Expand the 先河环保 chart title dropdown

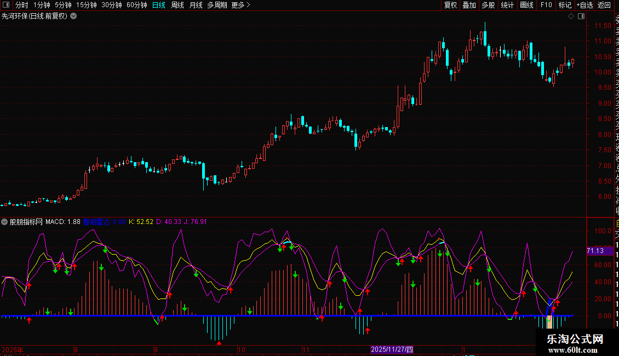point(73,16)
